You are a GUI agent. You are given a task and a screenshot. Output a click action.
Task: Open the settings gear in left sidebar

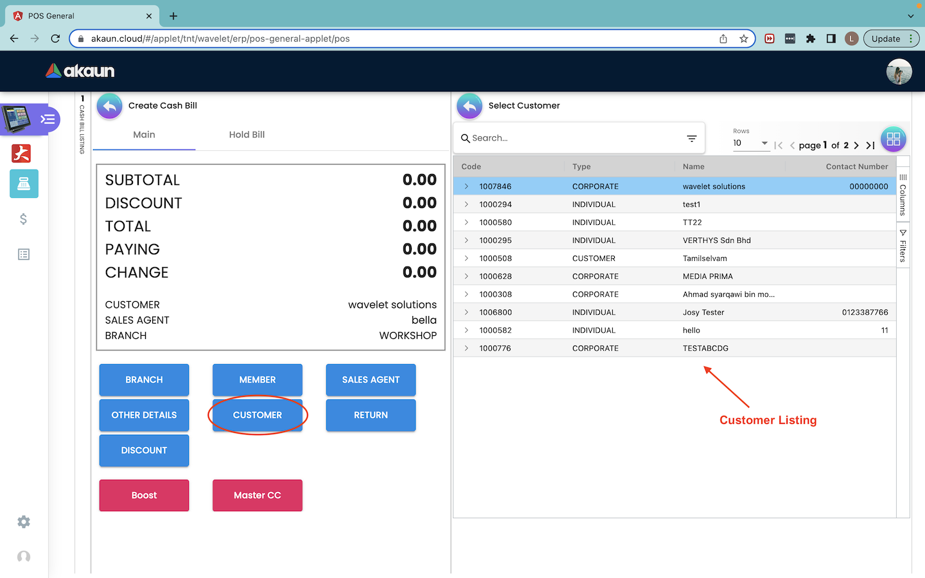pyautogui.click(x=24, y=522)
